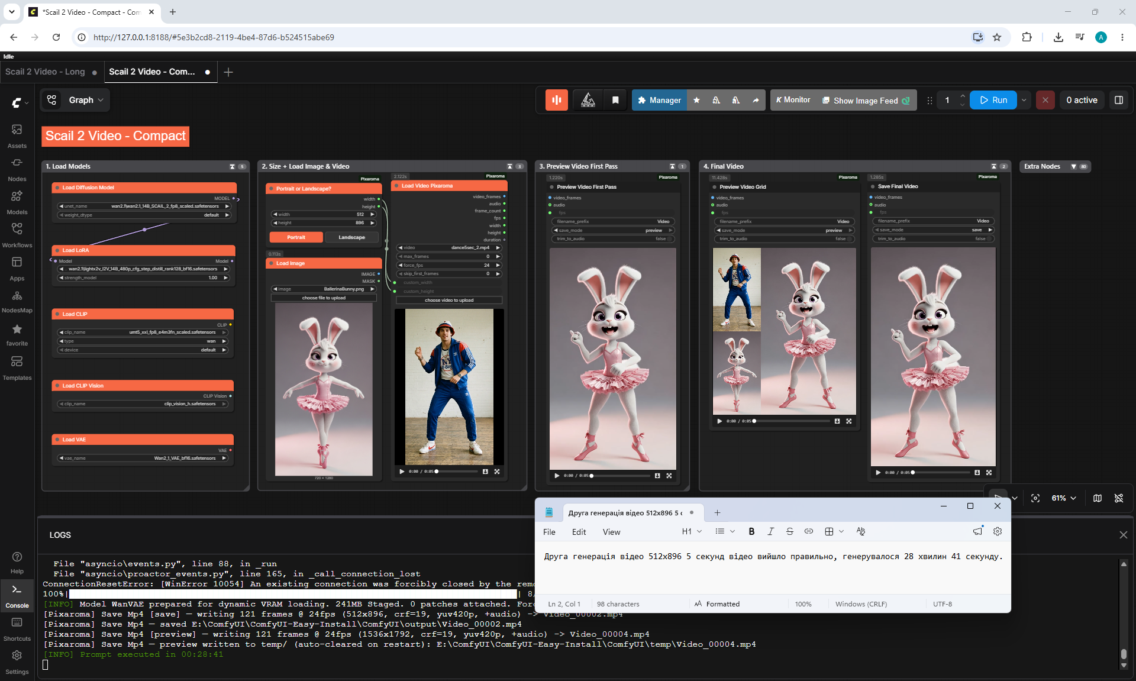Click the Run button

point(993,100)
